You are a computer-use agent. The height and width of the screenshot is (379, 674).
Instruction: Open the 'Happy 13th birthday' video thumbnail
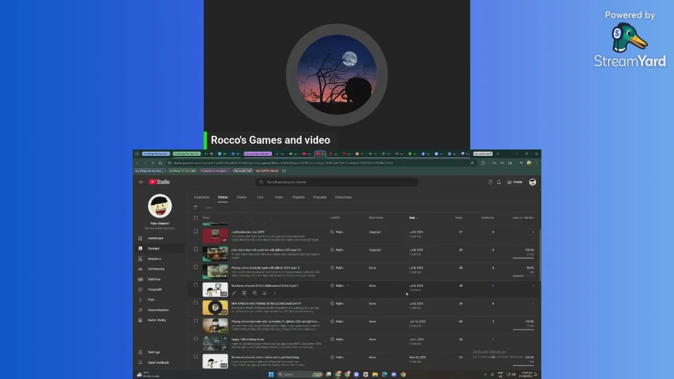coord(215,343)
